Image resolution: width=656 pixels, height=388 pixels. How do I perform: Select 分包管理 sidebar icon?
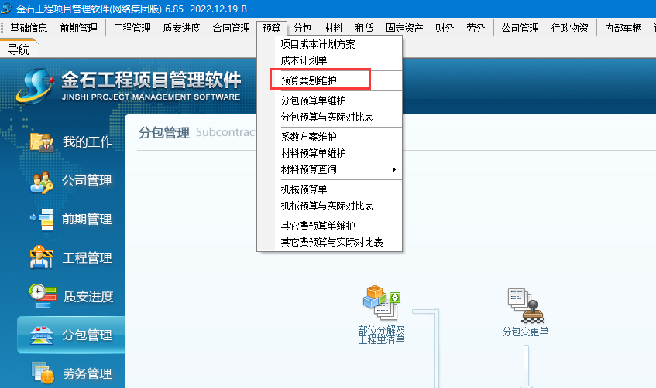pyautogui.click(x=42, y=335)
